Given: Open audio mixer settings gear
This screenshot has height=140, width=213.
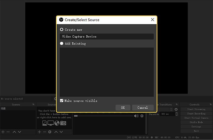Looking at the screenshot, I should (142, 116).
